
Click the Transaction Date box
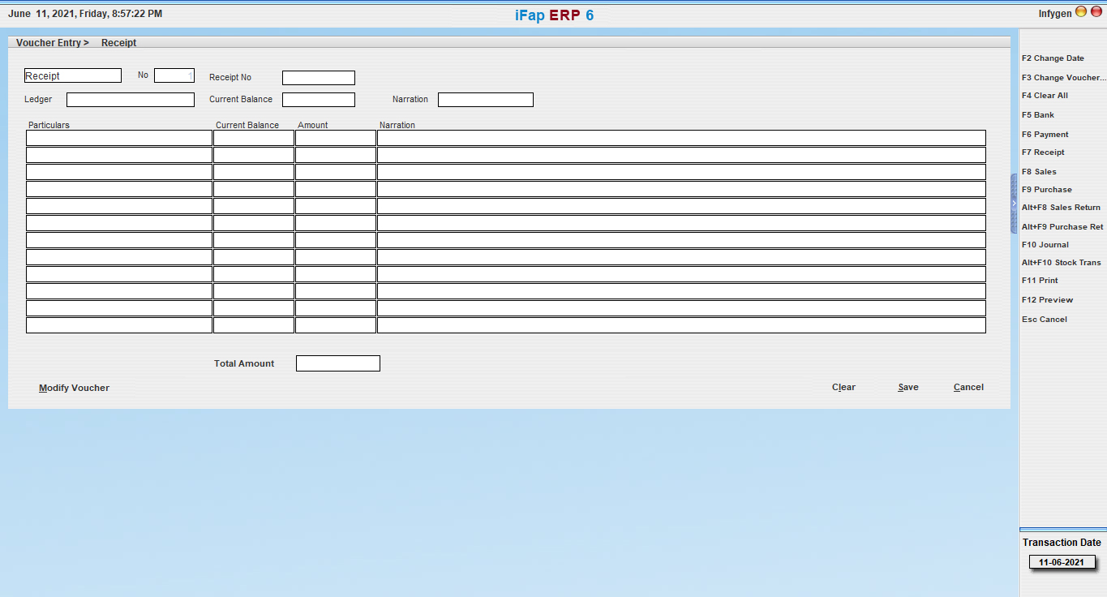pos(1062,562)
